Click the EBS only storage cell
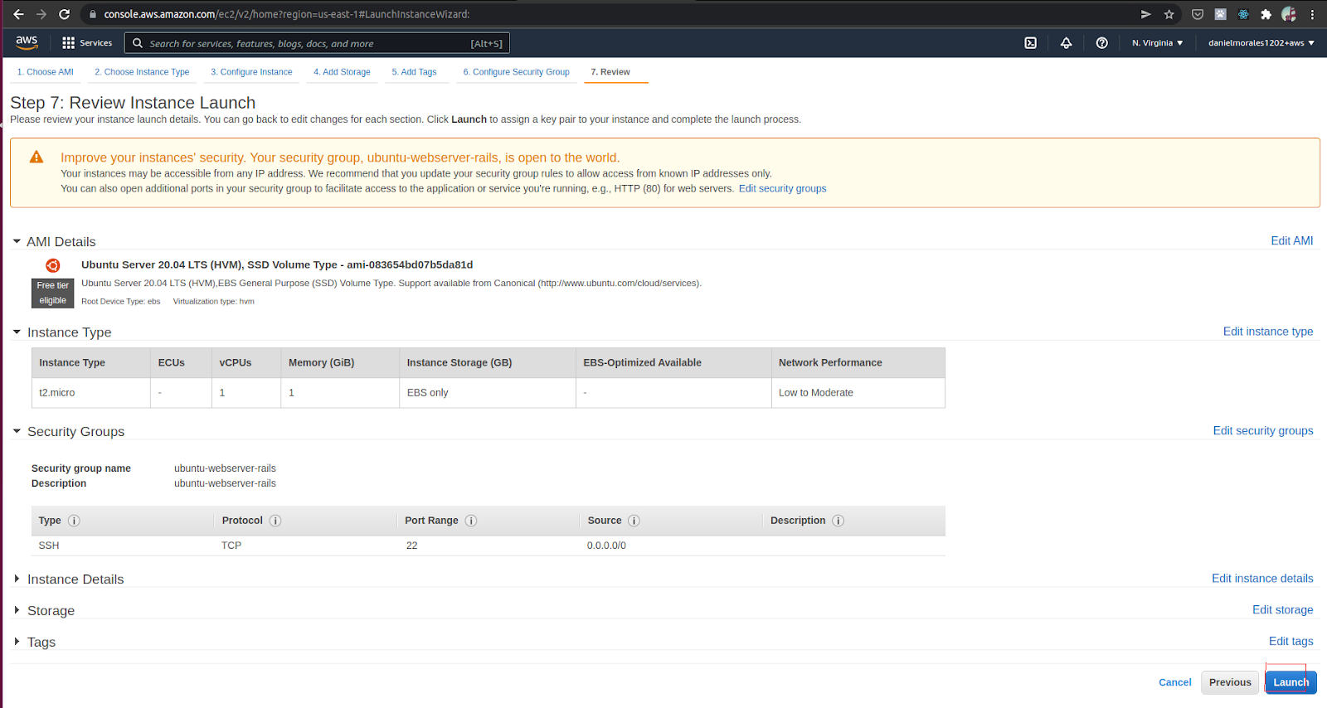Screen dimensions: 1327x708 tap(488, 393)
